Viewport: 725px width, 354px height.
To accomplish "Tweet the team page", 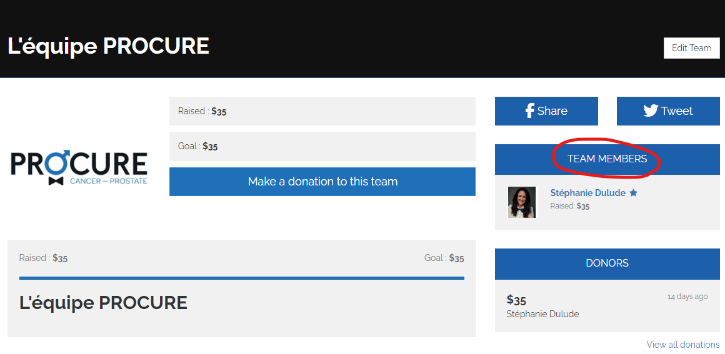I will (668, 111).
